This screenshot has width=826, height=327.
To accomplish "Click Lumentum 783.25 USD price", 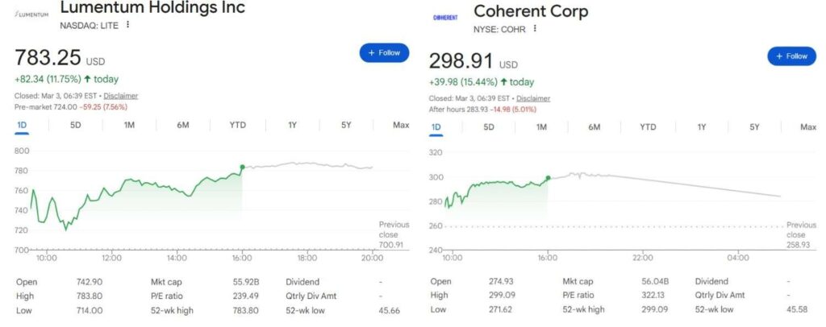I will (x=48, y=58).
